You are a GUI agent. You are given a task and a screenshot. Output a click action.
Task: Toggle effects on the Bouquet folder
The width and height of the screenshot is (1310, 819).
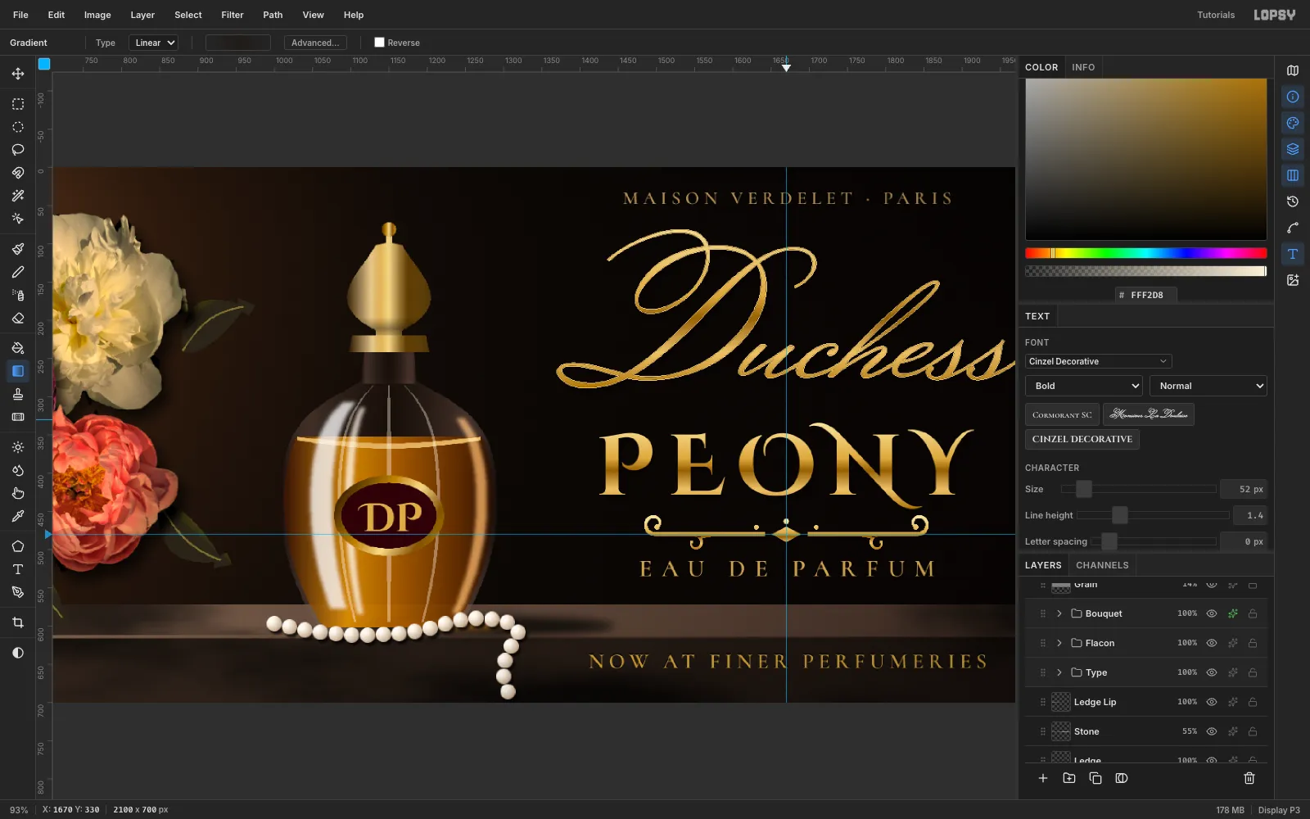click(x=1232, y=613)
